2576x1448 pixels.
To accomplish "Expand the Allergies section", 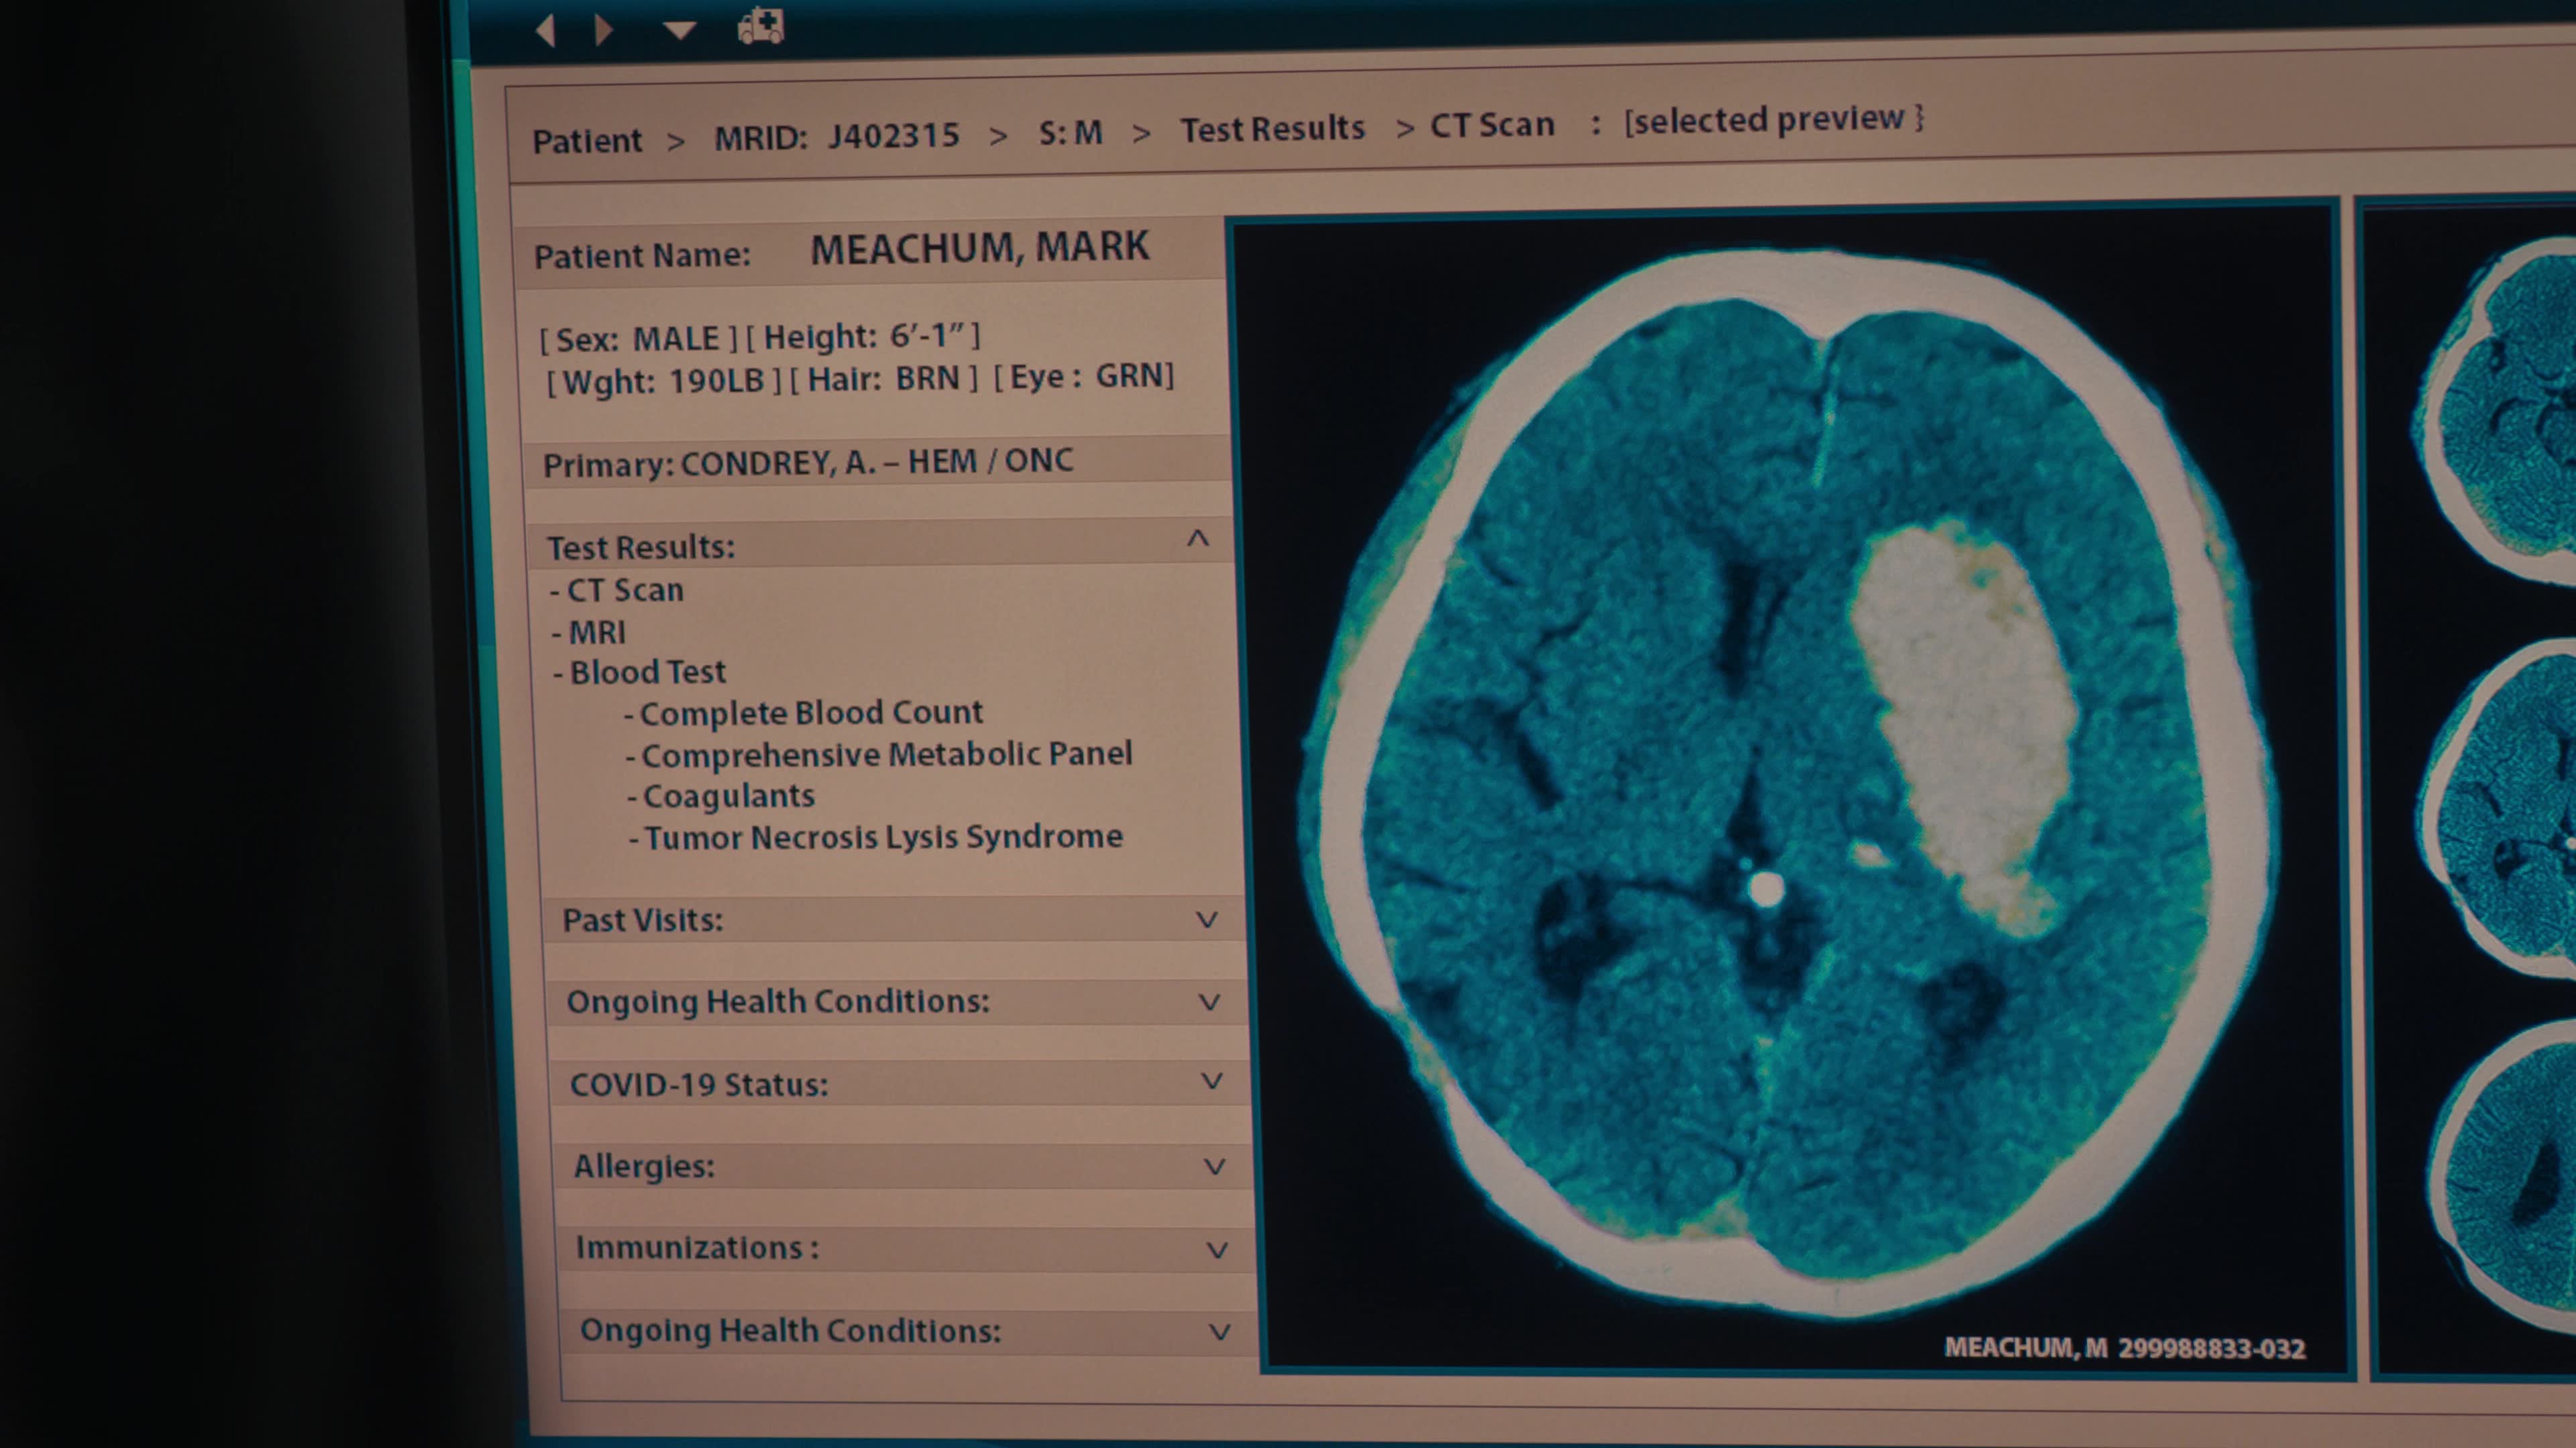I will 1214,1166.
